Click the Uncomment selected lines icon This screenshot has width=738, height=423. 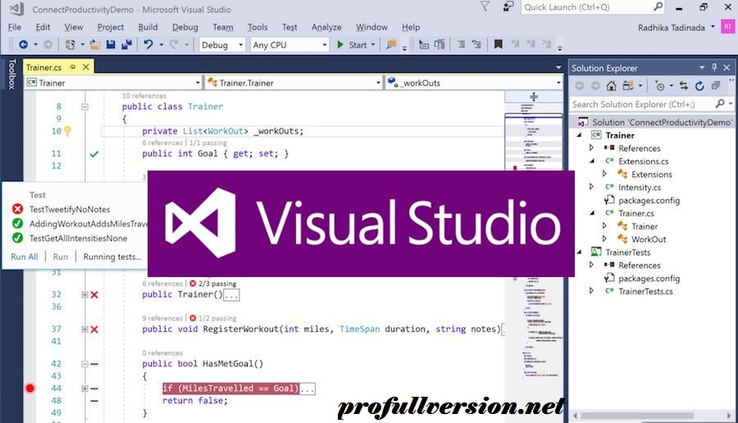tap(476, 45)
